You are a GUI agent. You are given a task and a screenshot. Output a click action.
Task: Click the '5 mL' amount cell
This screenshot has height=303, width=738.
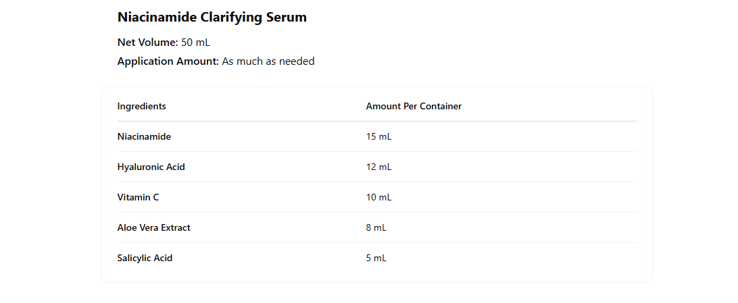click(376, 258)
